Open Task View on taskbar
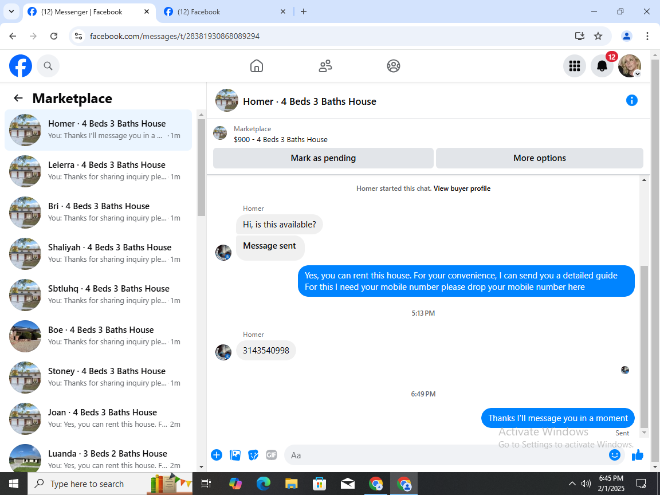This screenshot has width=660, height=495. [x=206, y=484]
